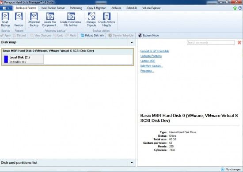Click Cylinders value 7832

[172, 150]
